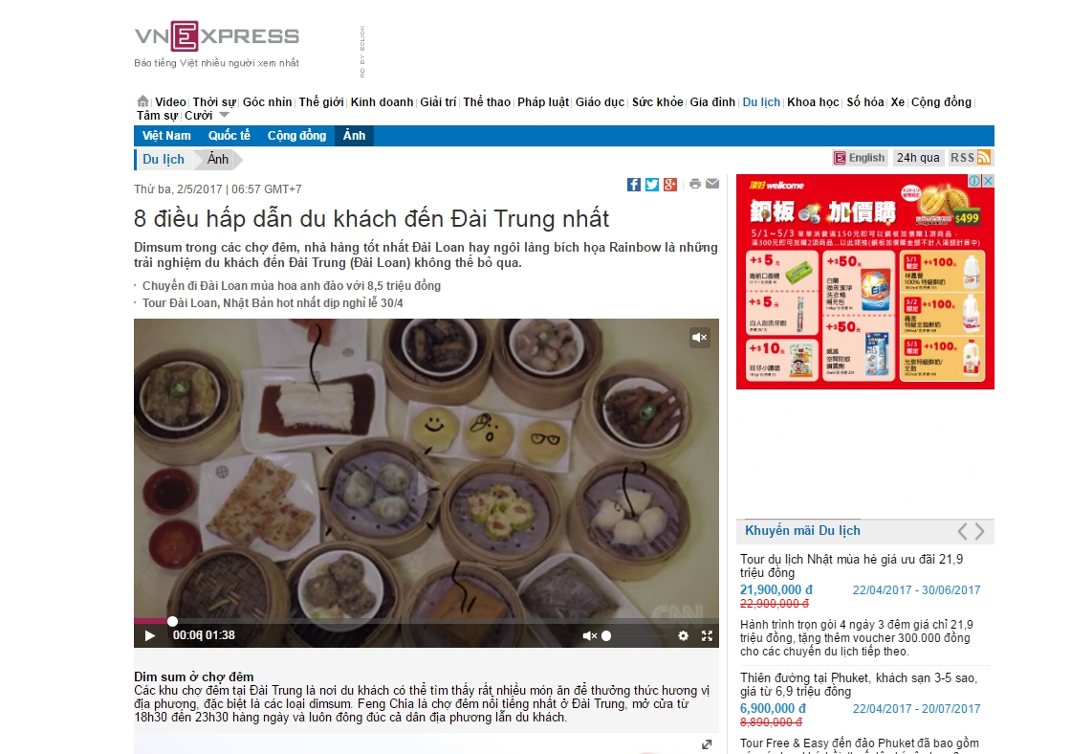Viewport: 1071px width, 754px height.
Task: Unmute video using top-right speaker overlay
Action: point(699,337)
